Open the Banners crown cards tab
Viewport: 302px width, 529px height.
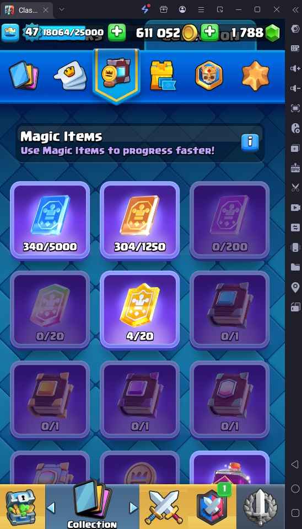click(71, 75)
